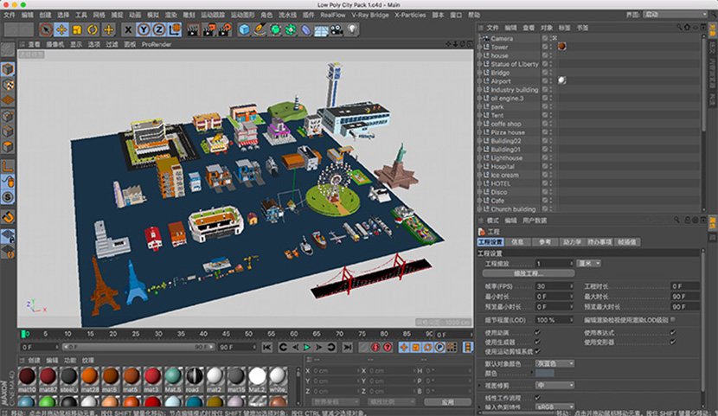Click the magnet icon in left palette
718x416 pixels.
point(8,217)
